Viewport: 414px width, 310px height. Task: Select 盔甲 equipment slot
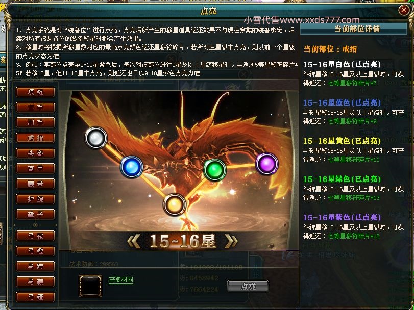[x=35, y=168]
